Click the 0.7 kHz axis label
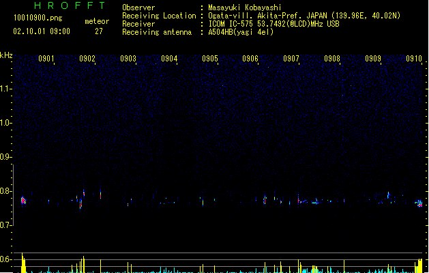 [x=5, y=225]
